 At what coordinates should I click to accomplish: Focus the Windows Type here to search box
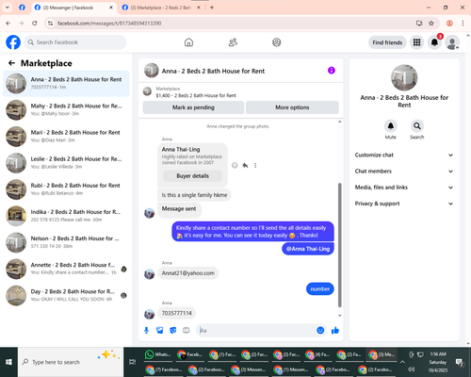coord(71,362)
